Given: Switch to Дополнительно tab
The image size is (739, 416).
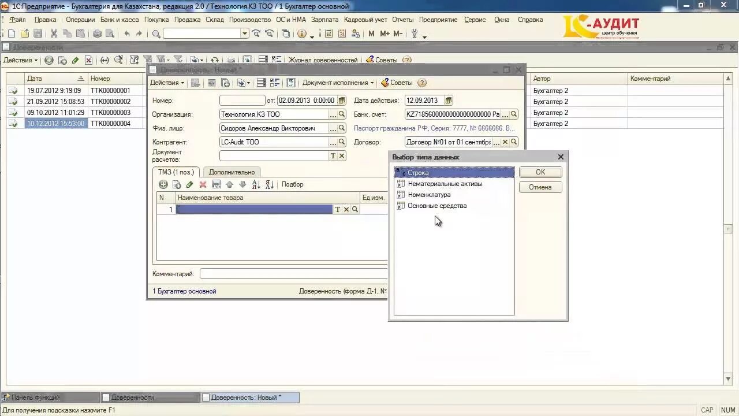Looking at the screenshot, I should tap(232, 172).
